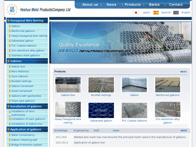Open the Banks menu item

(x=154, y=5)
